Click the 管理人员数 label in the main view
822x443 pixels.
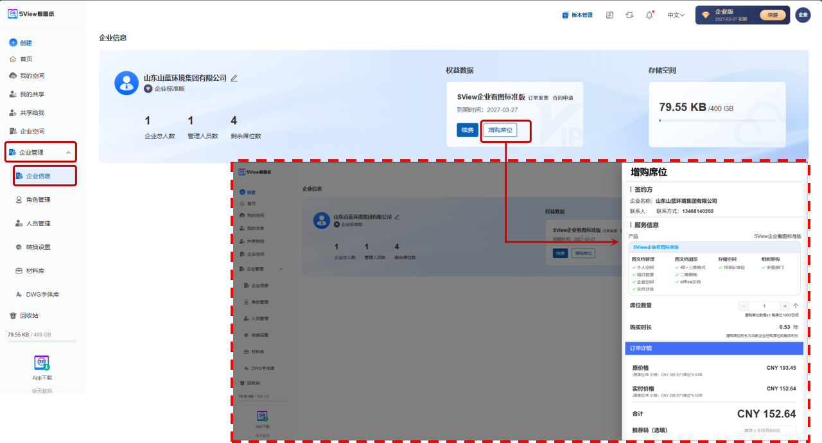(x=203, y=136)
